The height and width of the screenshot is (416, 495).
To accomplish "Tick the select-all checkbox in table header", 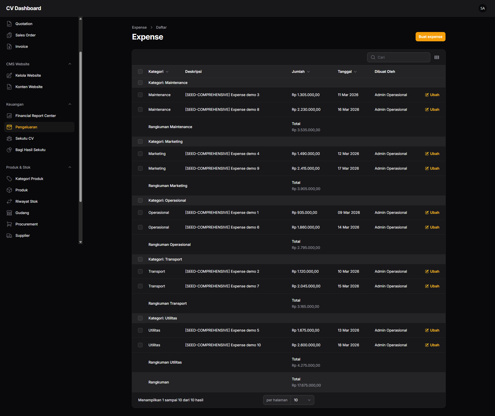I will [x=140, y=72].
